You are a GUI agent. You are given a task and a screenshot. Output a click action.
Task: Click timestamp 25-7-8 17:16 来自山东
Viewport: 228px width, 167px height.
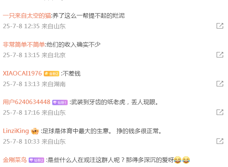click(x=34, y=112)
